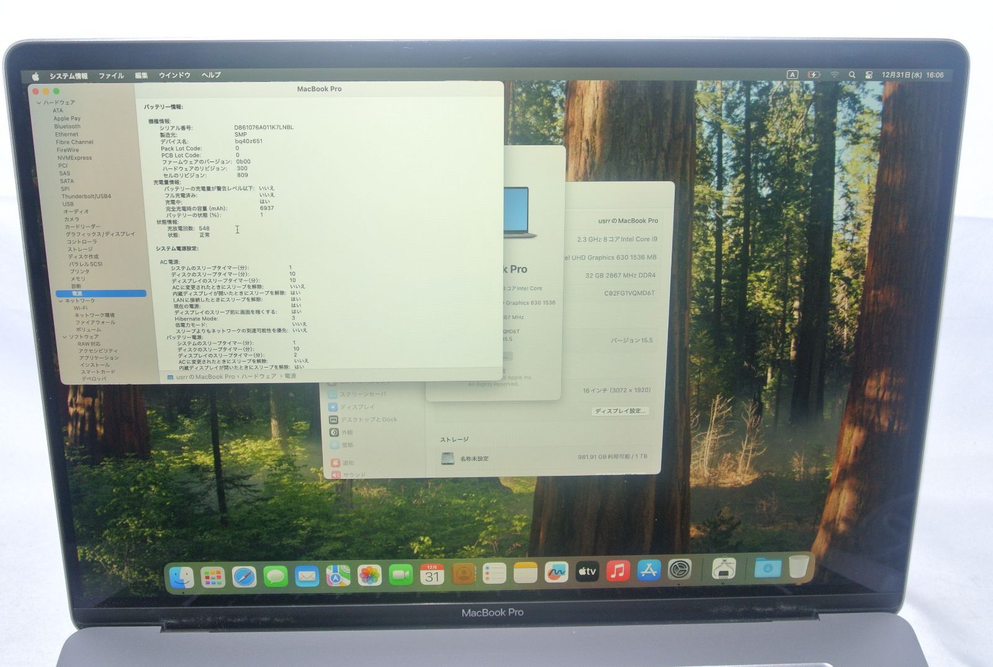Click the Wi-Fi status icon in menu bar
Viewport: 993px width, 667px height.
pos(835,75)
